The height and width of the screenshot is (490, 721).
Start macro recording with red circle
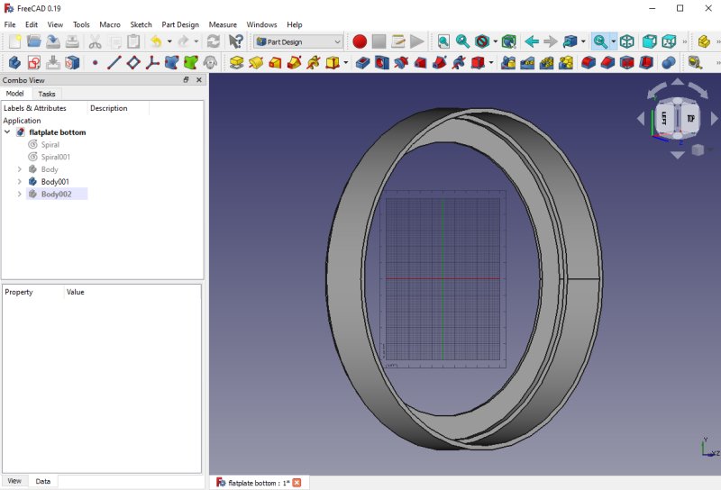coord(360,41)
